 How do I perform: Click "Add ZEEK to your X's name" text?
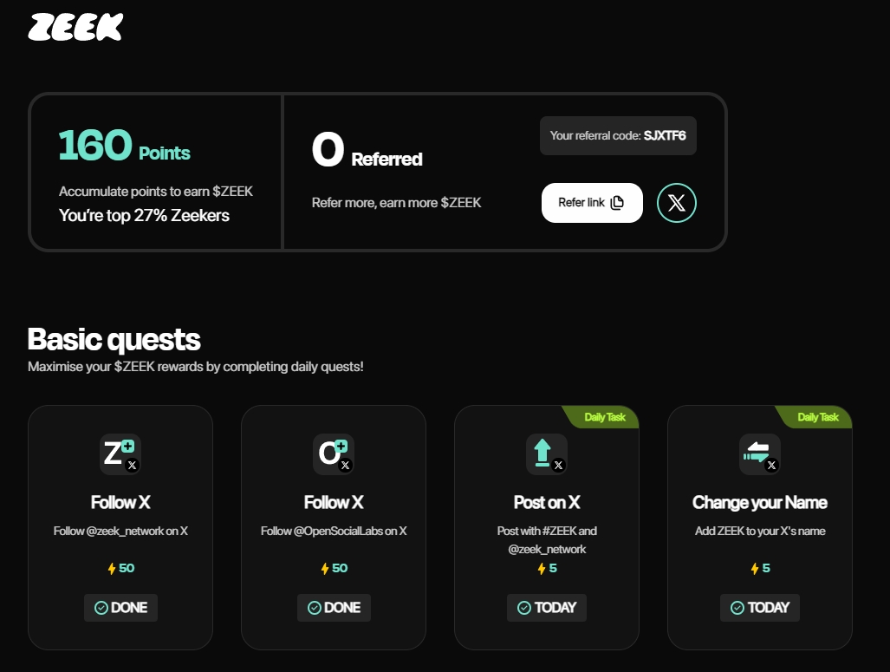[760, 532]
